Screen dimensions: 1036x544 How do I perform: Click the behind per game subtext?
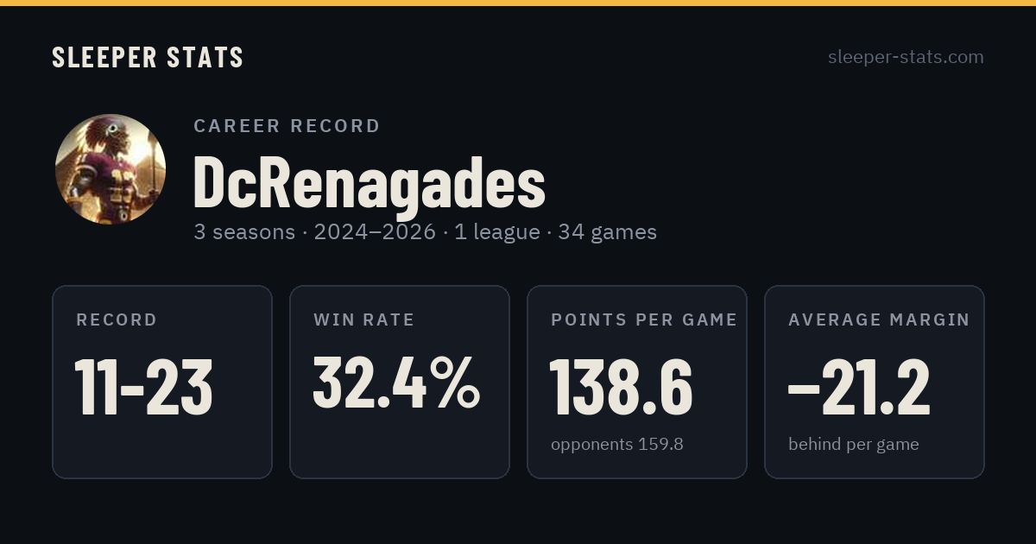click(x=854, y=445)
